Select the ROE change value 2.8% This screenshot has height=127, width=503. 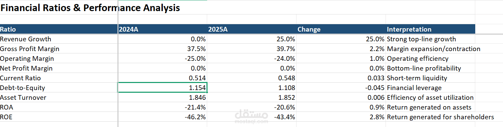341,117
